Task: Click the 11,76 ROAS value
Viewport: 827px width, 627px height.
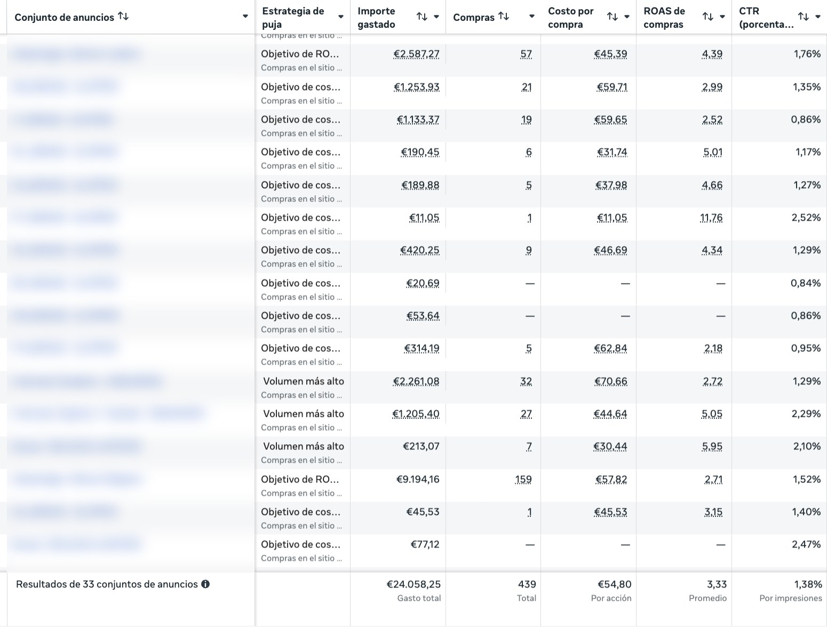Action: click(711, 218)
